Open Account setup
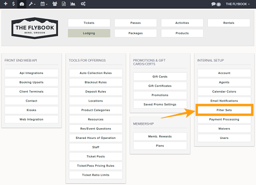256x185 pixels. [224, 73]
